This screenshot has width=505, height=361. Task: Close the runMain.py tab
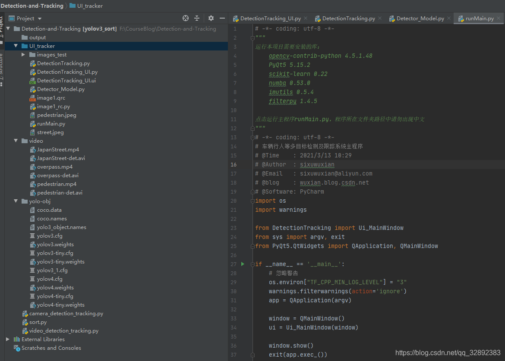(499, 19)
